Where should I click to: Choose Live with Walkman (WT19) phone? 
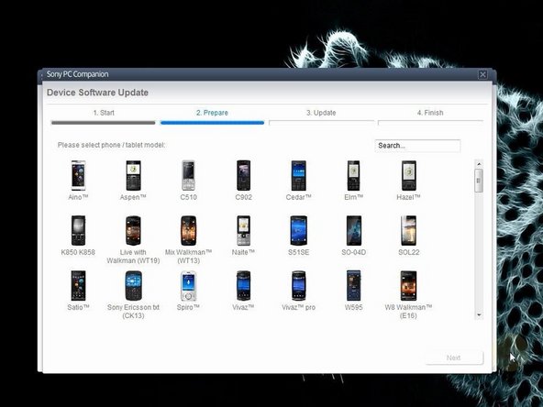pyautogui.click(x=133, y=230)
